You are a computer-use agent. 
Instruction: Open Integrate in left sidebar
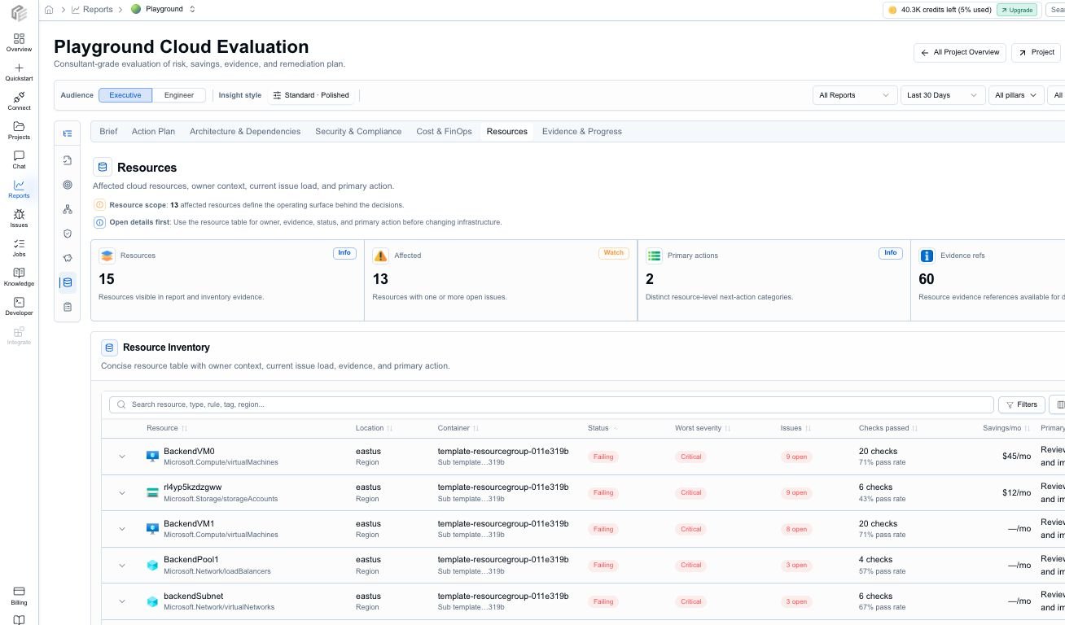tap(19, 336)
